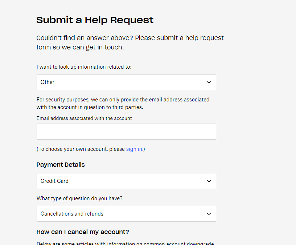Click the 'Couldn't find an answer above?' sentence

130,38
